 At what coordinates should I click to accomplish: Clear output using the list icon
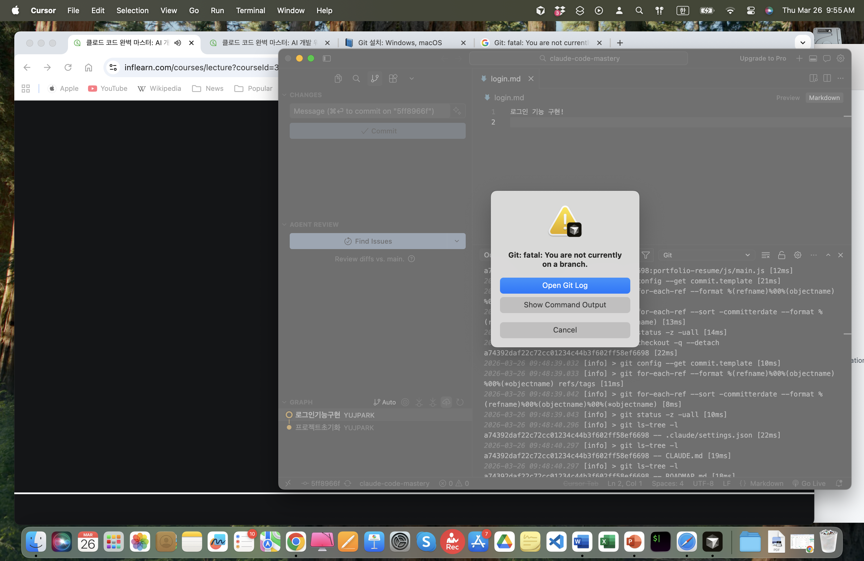coord(765,255)
